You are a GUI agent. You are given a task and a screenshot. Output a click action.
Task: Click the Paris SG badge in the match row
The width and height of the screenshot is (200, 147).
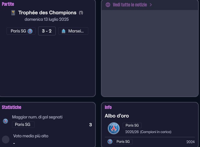pos(30,31)
